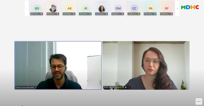Click muted mic icon on Julia Heide's tile
Screen dimensions: 204x106
90,14
